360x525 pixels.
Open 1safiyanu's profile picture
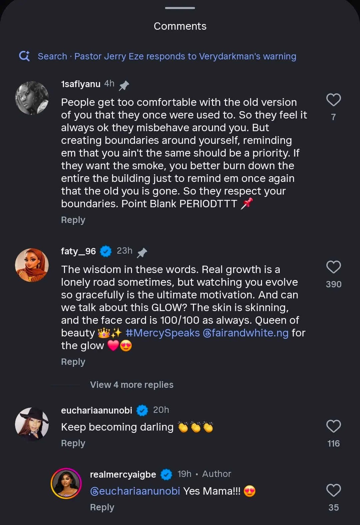32,98
